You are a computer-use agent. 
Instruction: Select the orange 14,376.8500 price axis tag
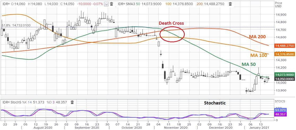pyautogui.click(x=285, y=54)
